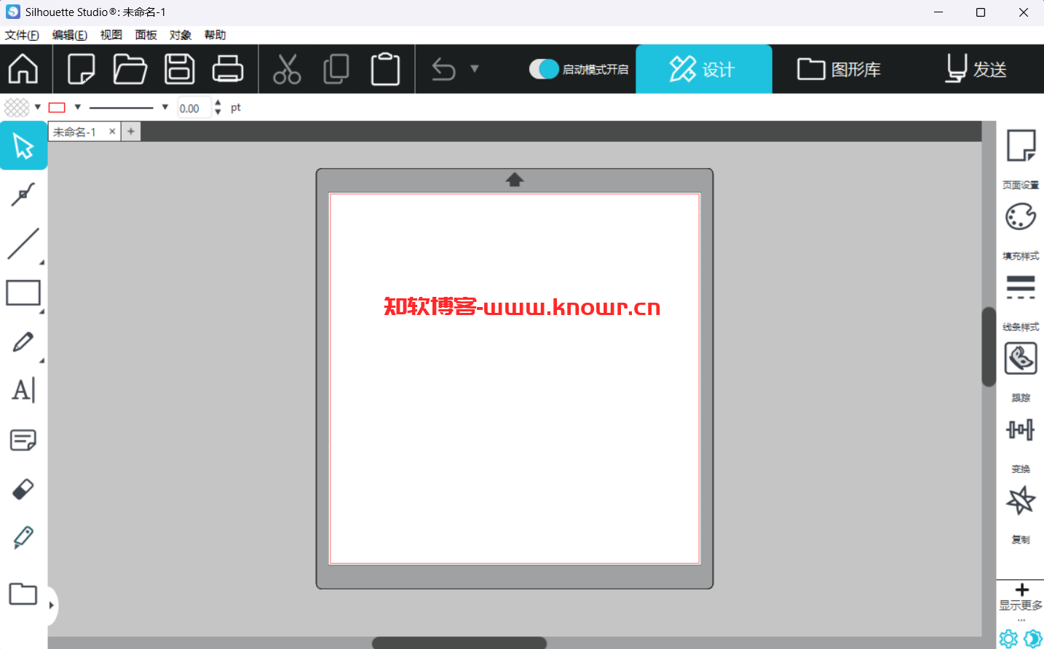Screen dimensions: 1044x649
Task: Open a file with the folder icon
Action: point(130,69)
